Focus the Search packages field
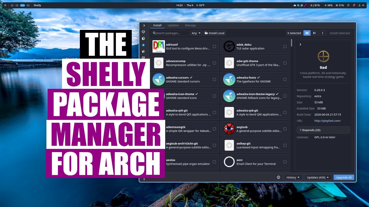Screen dimensions: 369x207 tap(170, 33)
